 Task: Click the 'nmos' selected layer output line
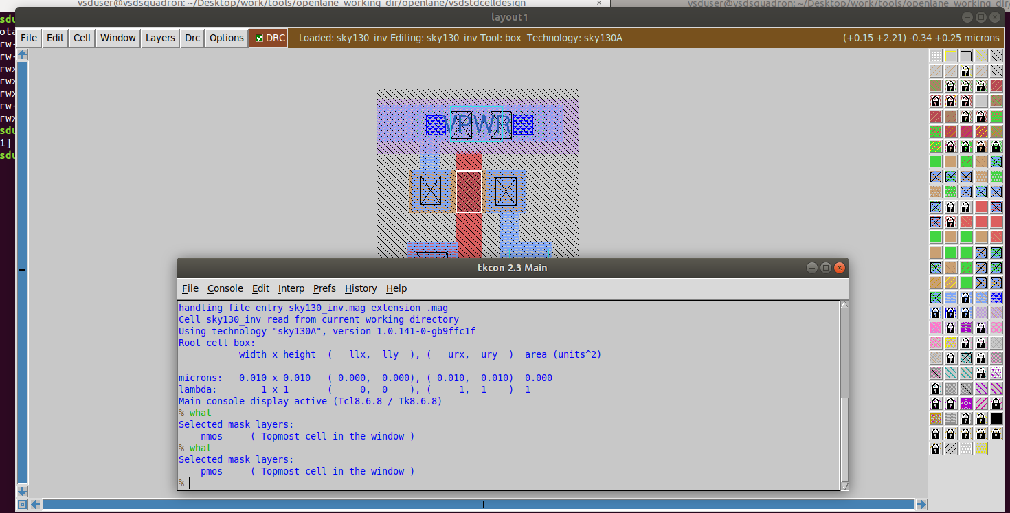pyautogui.click(x=308, y=436)
